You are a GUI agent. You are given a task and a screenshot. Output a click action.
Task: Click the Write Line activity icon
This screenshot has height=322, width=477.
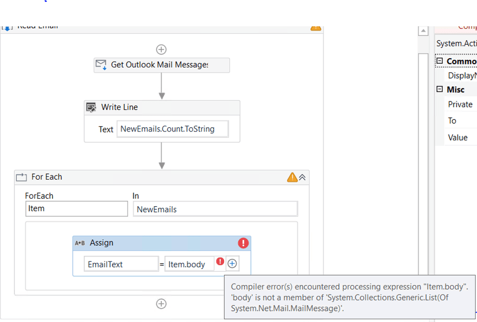pos(91,107)
